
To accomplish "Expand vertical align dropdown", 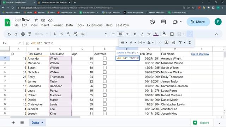I will click(135, 42).
